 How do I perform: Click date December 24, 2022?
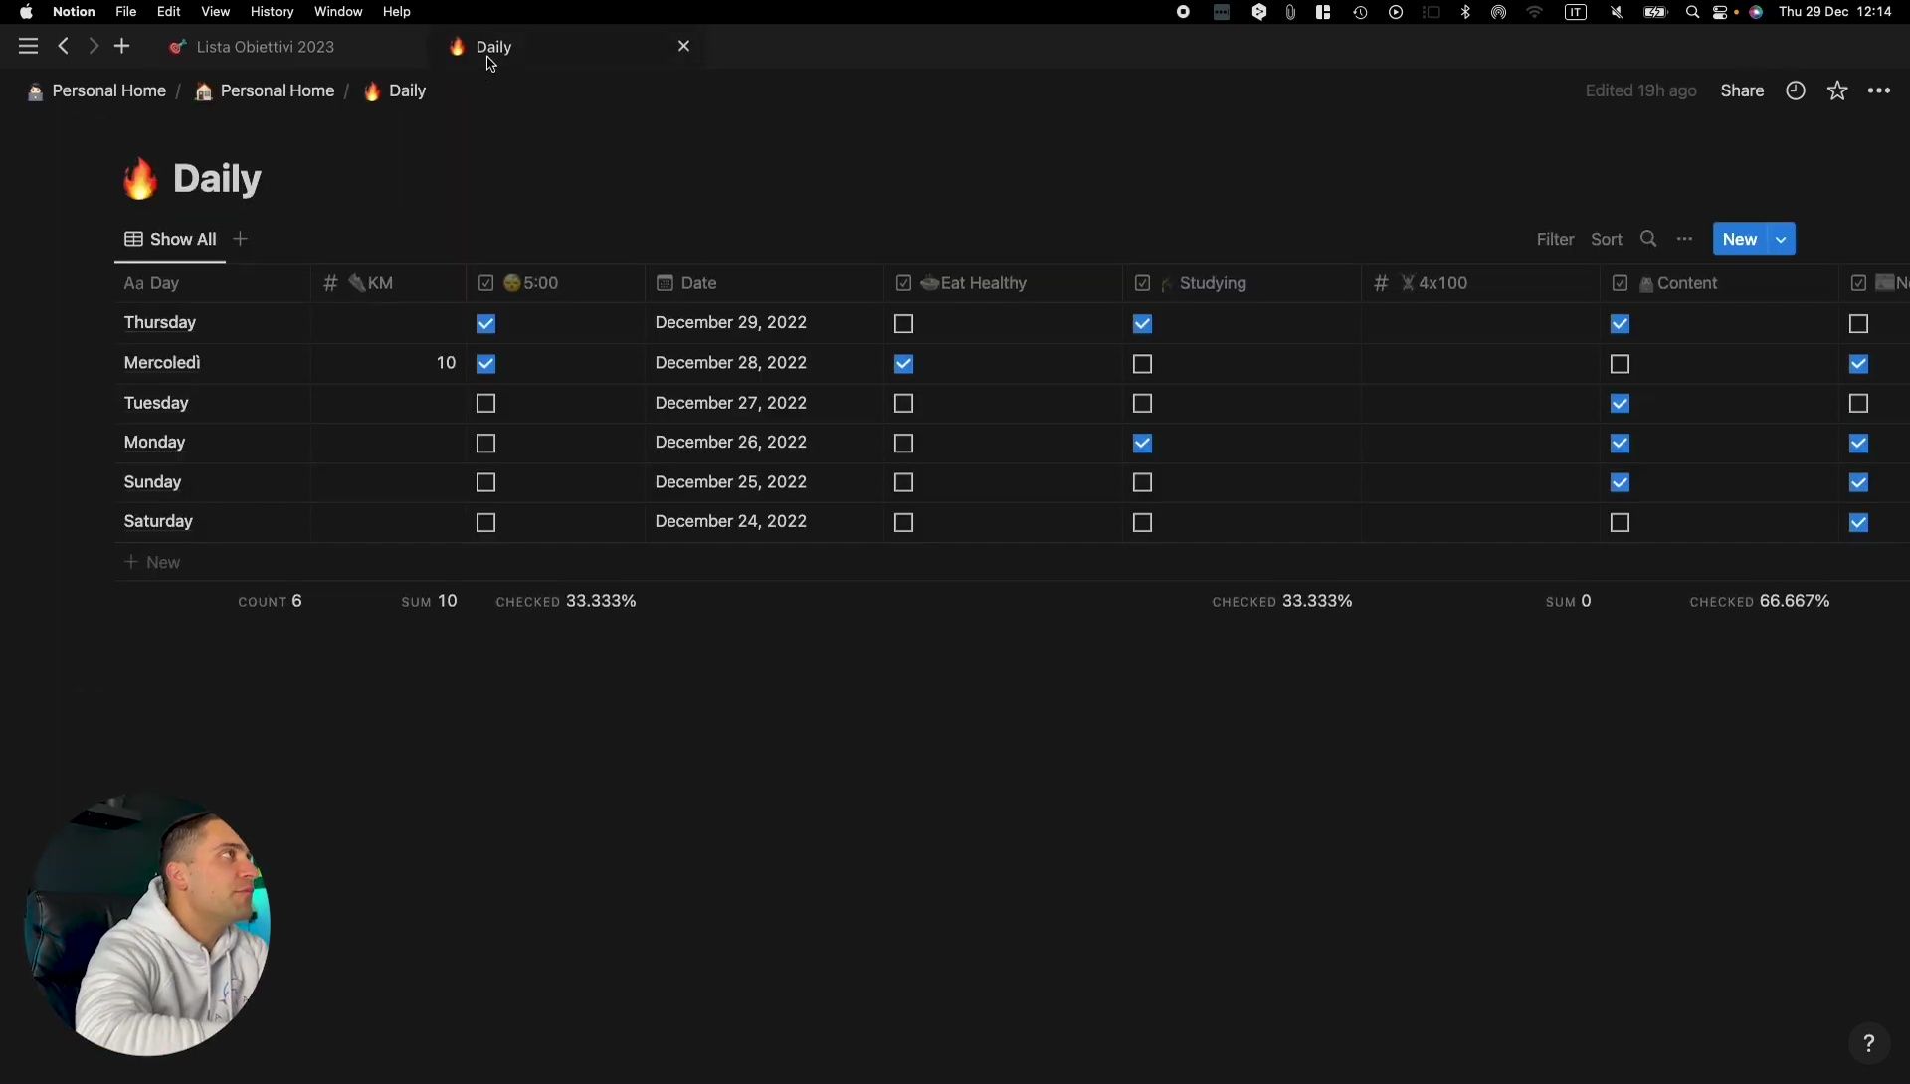(x=730, y=521)
